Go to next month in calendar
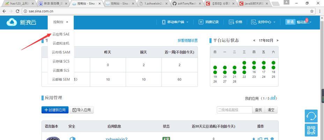 coord(277,40)
